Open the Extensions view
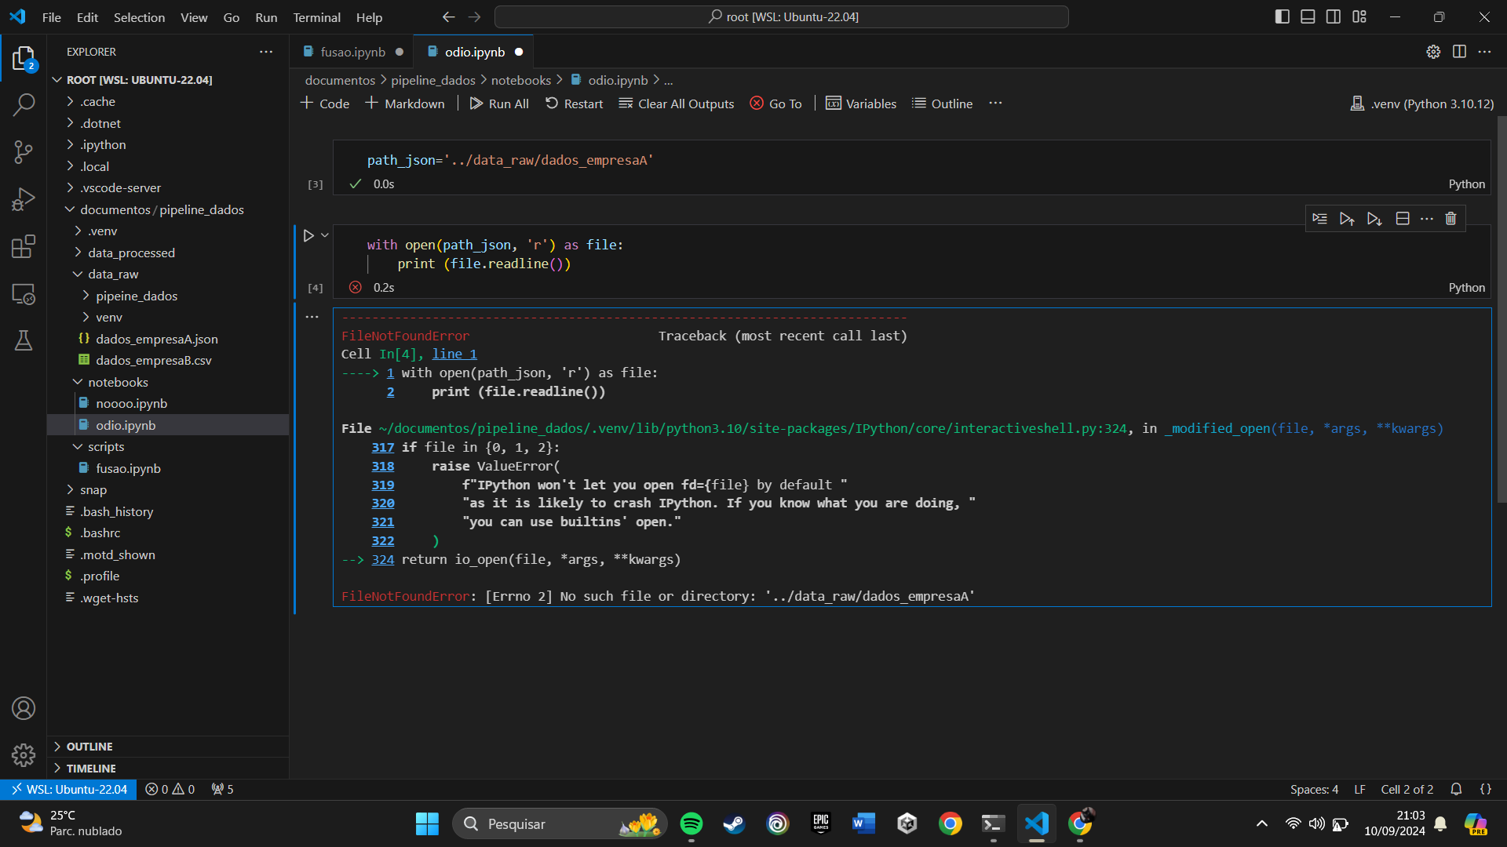The width and height of the screenshot is (1507, 847). click(24, 246)
